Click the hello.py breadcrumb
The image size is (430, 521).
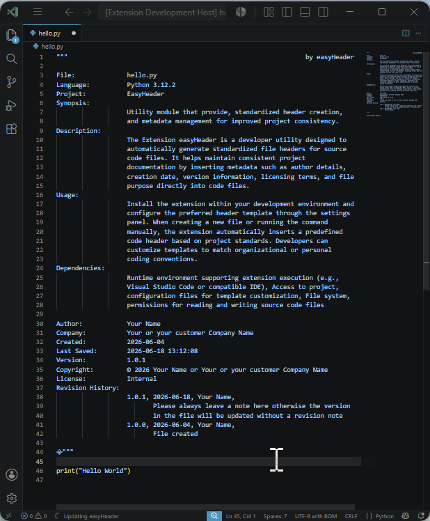(49, 47)
